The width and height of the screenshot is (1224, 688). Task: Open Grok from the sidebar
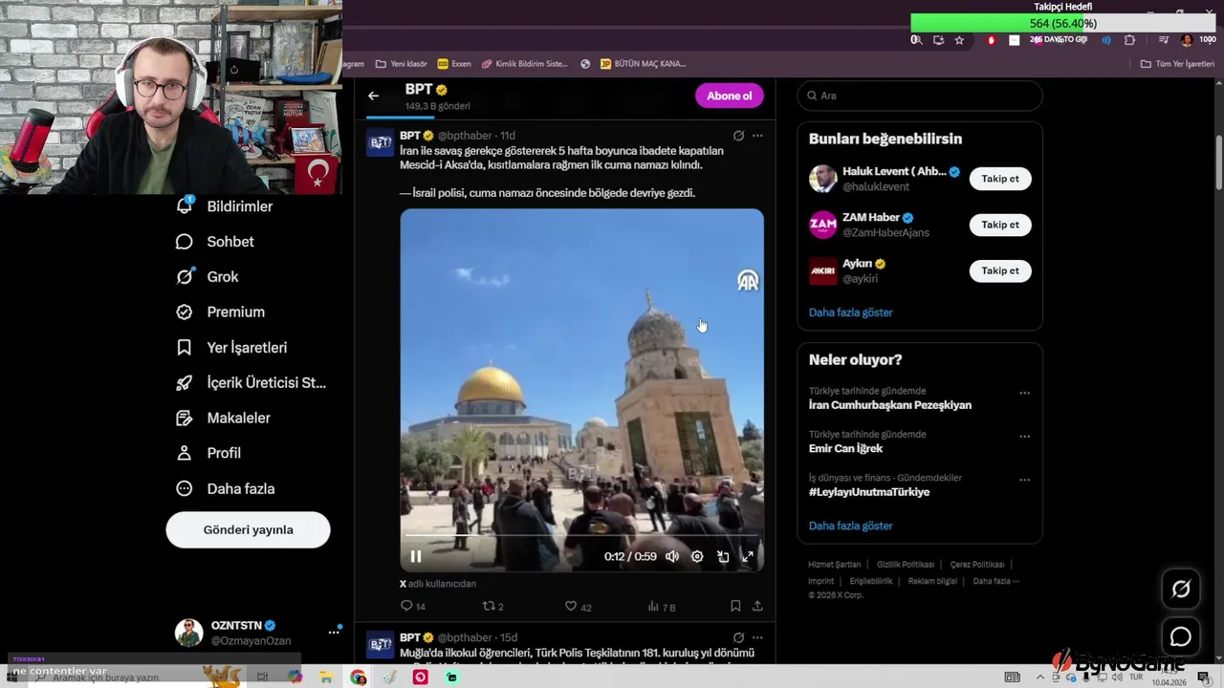[208, 276]
